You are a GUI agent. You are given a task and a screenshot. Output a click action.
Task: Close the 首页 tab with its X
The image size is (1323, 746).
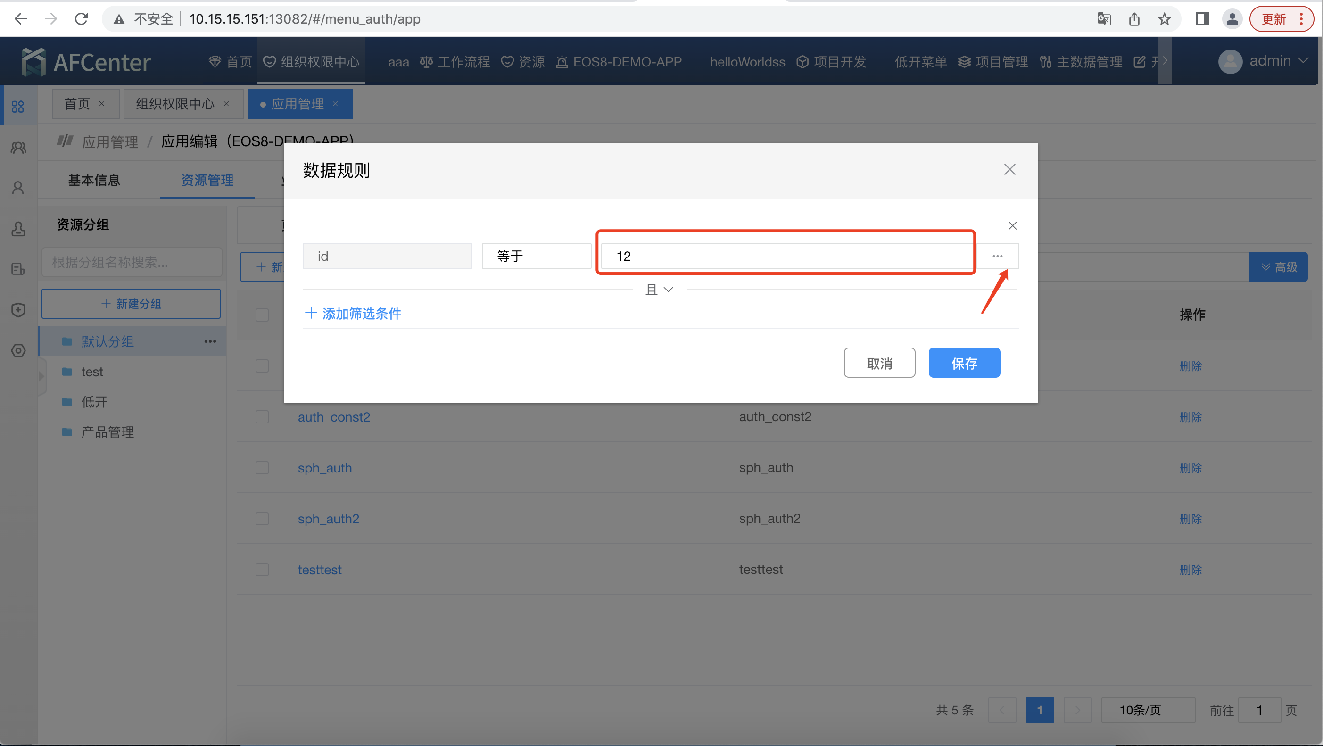[102, 104]
